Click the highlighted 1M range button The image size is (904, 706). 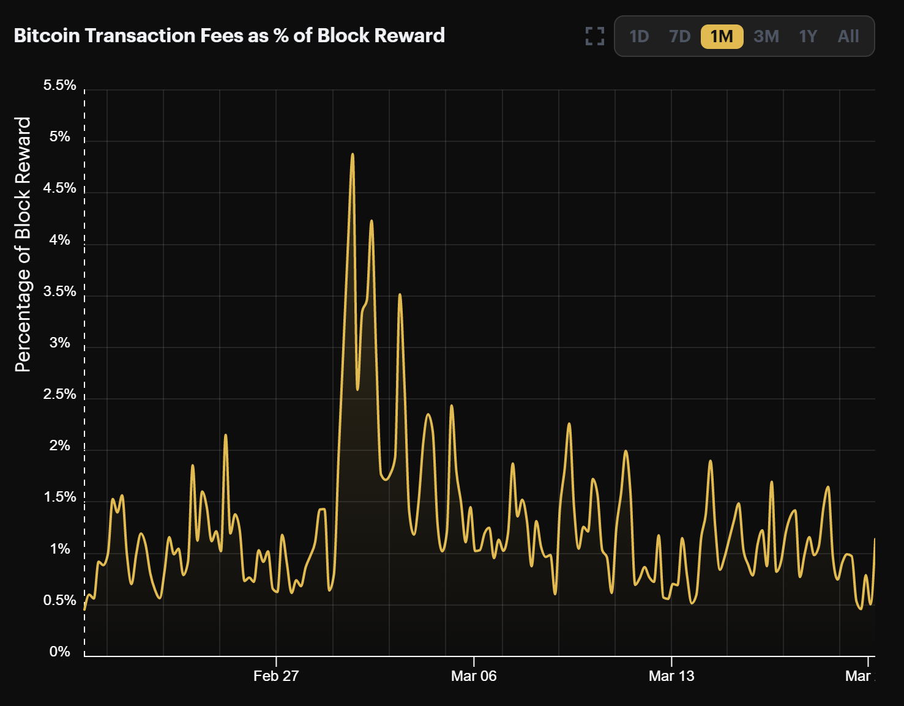[x=722, y=37]
